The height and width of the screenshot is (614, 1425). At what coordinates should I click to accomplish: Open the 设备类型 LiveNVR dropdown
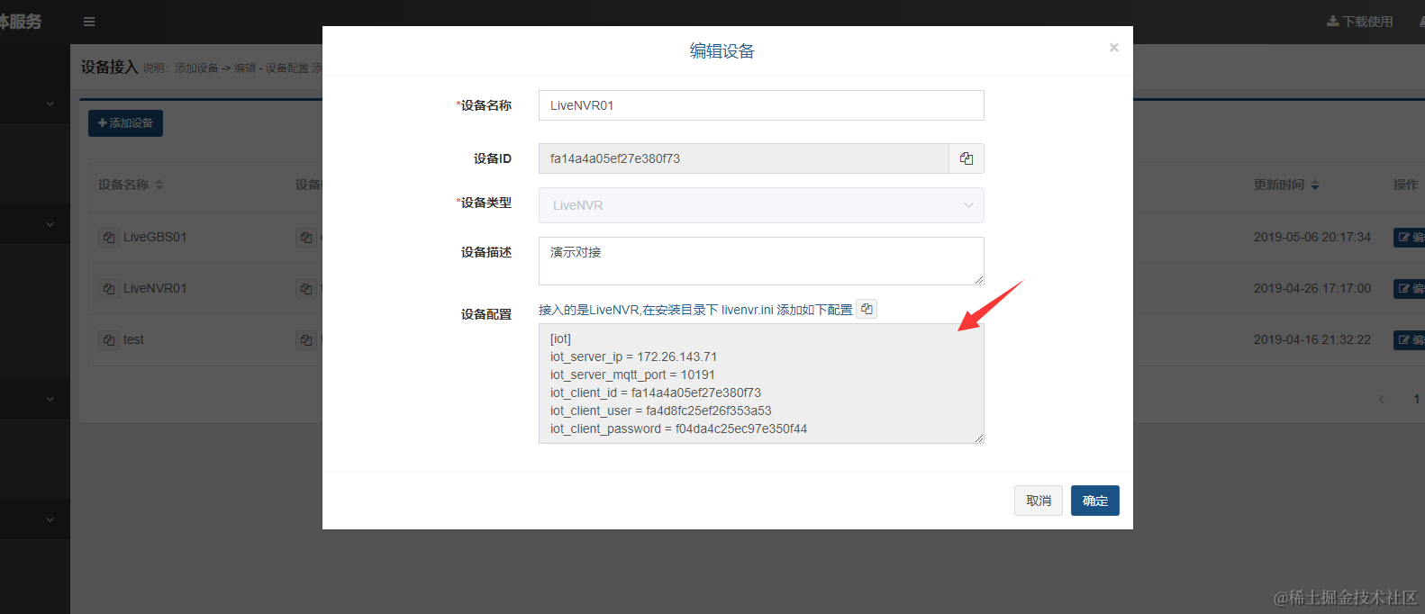(x=761, y=205)
